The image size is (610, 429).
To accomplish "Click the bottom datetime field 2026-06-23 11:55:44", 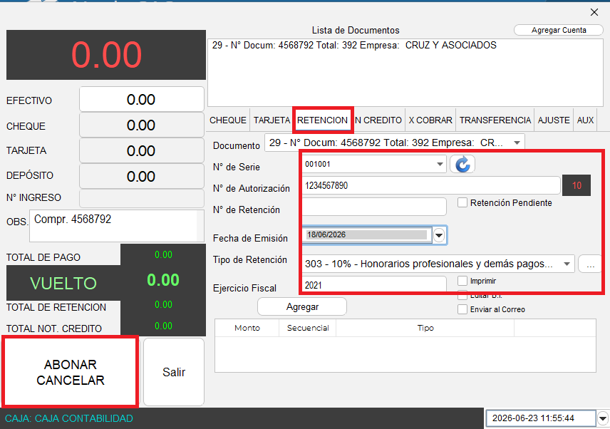I will pos(541,418).
